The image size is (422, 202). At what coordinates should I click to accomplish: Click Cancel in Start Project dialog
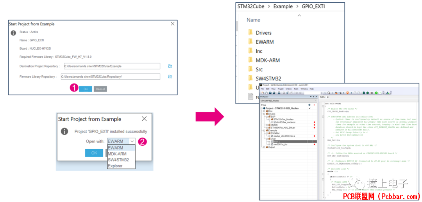[100, 89]
